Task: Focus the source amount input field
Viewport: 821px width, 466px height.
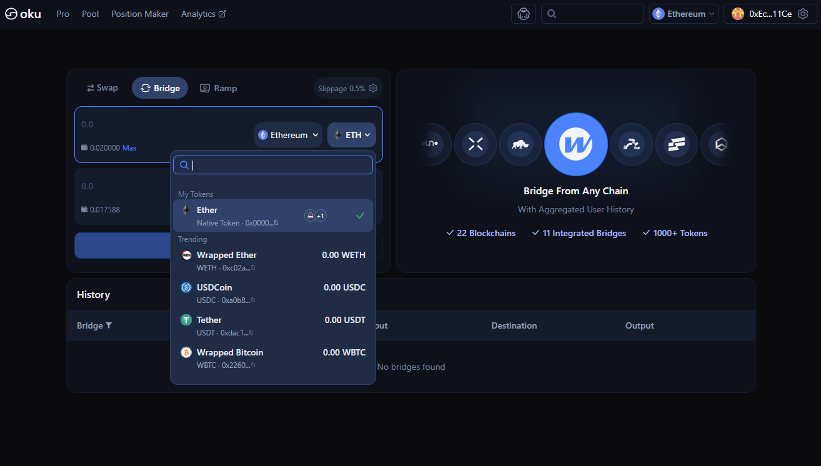Action: pos(164,124)
